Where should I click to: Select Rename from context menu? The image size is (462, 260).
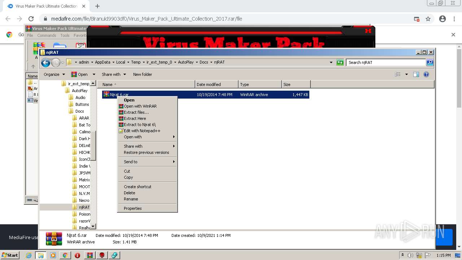pyautogui.click(x=148, y=199)
